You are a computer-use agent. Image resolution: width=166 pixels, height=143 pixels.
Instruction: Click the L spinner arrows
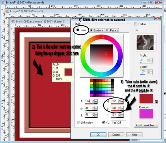tap(120, 115)
